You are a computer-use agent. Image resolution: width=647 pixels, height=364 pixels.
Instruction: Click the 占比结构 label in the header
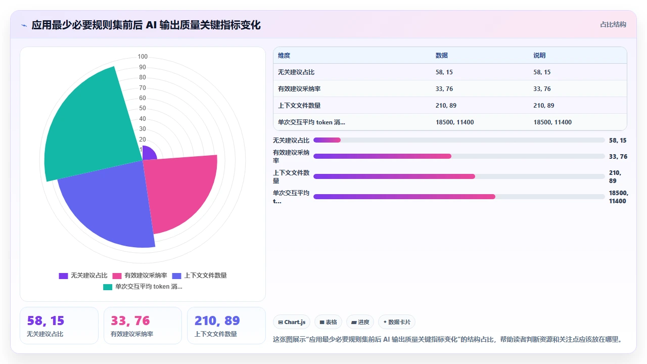pyautogui.click(x=613, y=24)
